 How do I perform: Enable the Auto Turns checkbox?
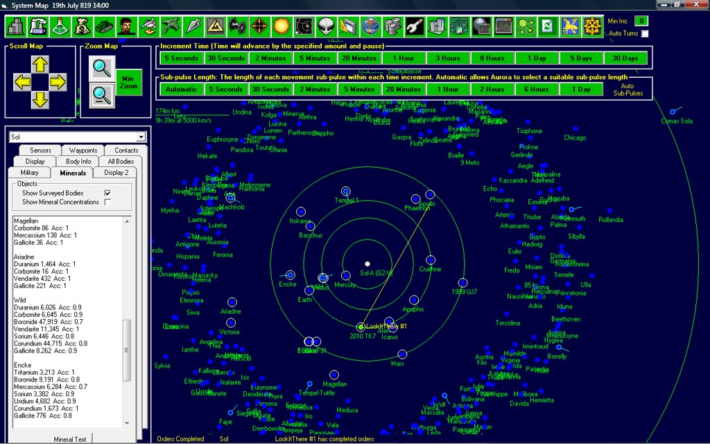[x=645, y=33]
